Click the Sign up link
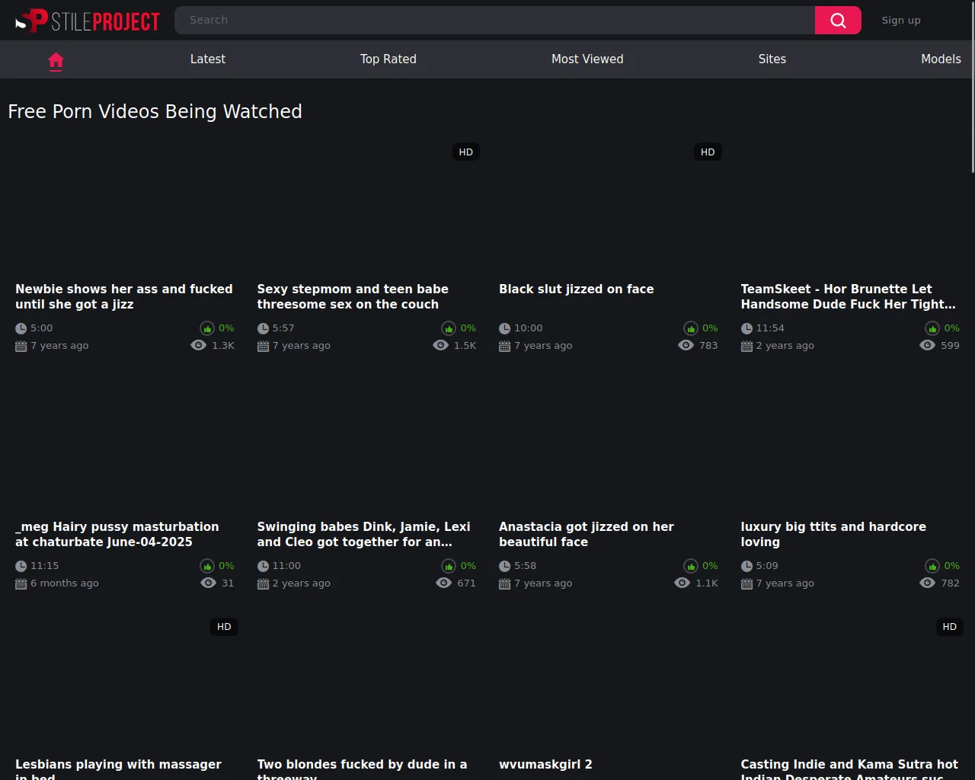Screen dimensions: 975x780 [900, 21]
